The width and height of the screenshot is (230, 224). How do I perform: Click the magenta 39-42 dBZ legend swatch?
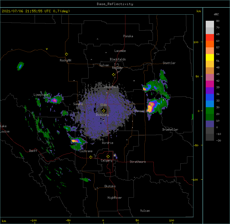(x=210, y=84)
